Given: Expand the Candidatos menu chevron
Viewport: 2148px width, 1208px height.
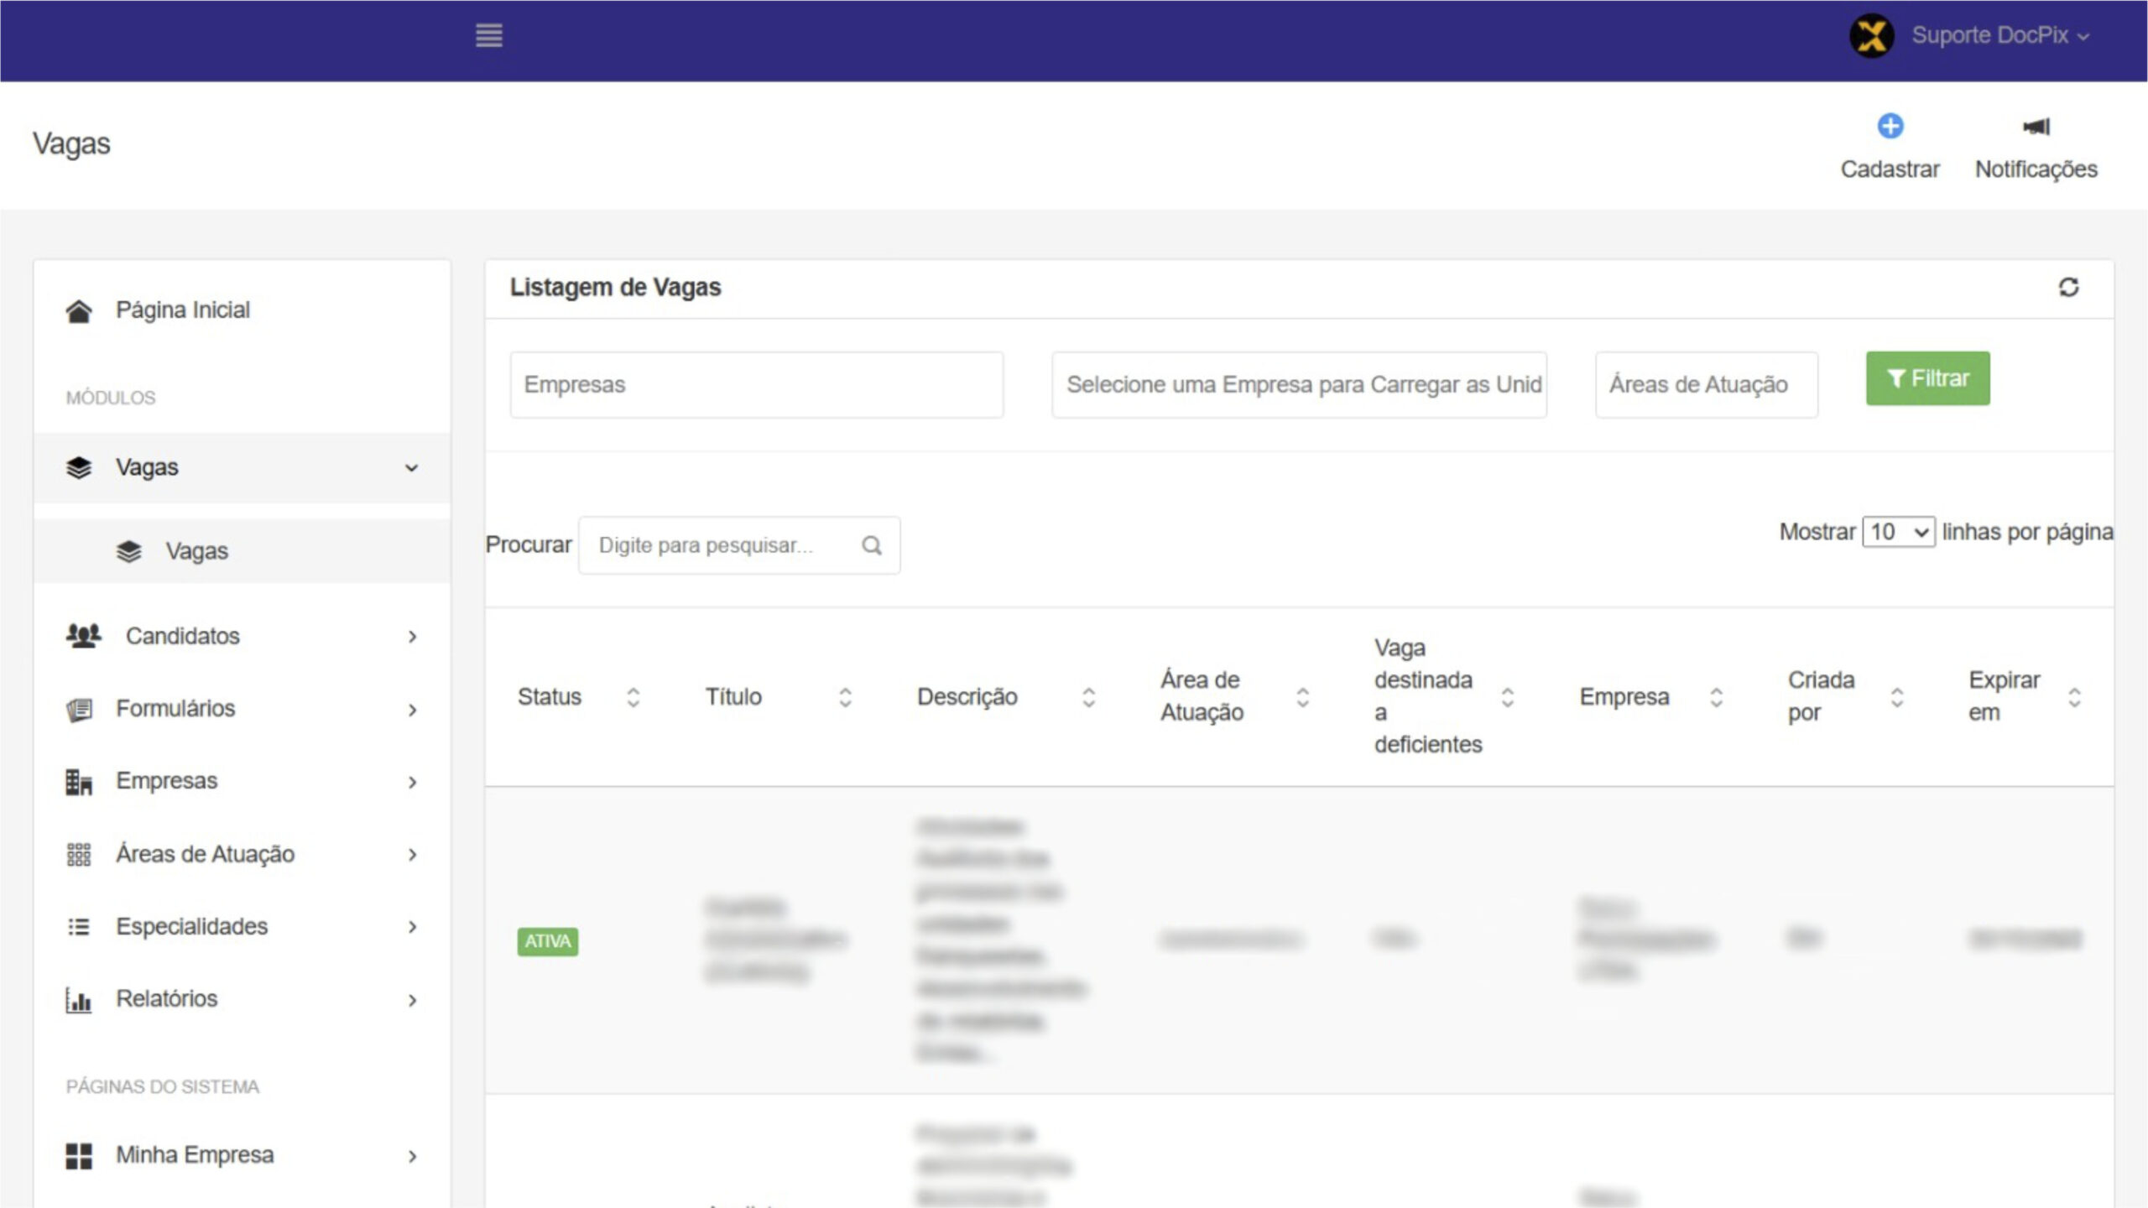Looking at the screenshot, I should pos(412,637).
